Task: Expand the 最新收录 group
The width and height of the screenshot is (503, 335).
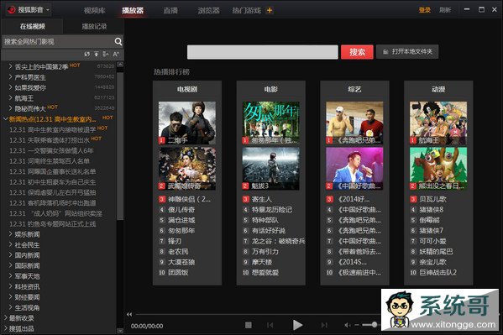Action: click(5, 317)
